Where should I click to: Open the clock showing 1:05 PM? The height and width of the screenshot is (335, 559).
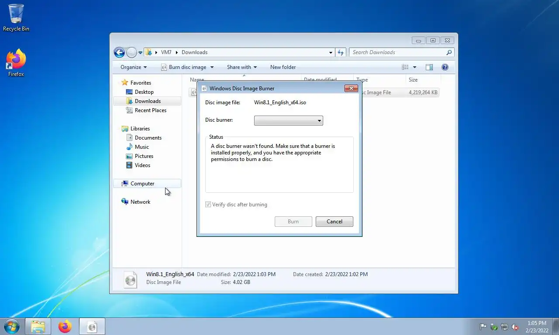click(537, 327)
